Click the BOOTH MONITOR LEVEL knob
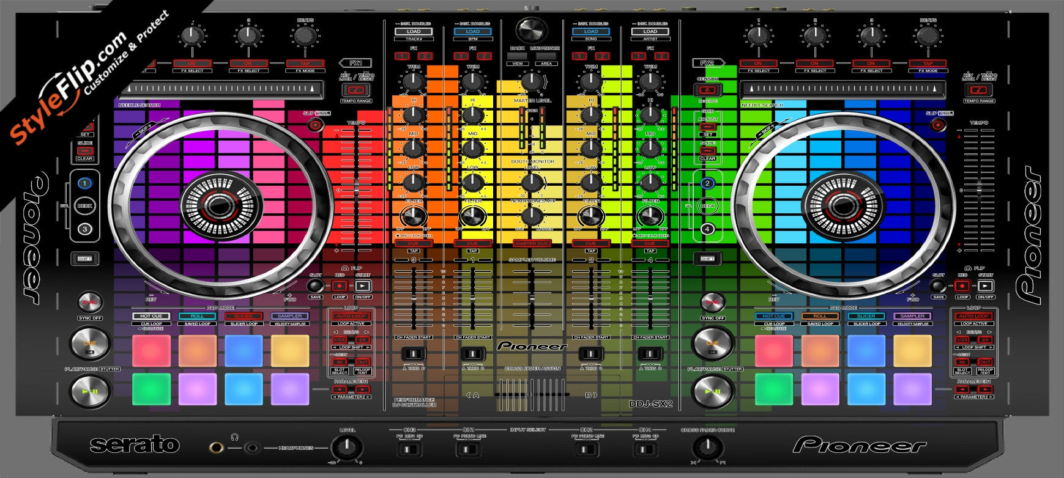The image size is (1064, 478). 531,182
